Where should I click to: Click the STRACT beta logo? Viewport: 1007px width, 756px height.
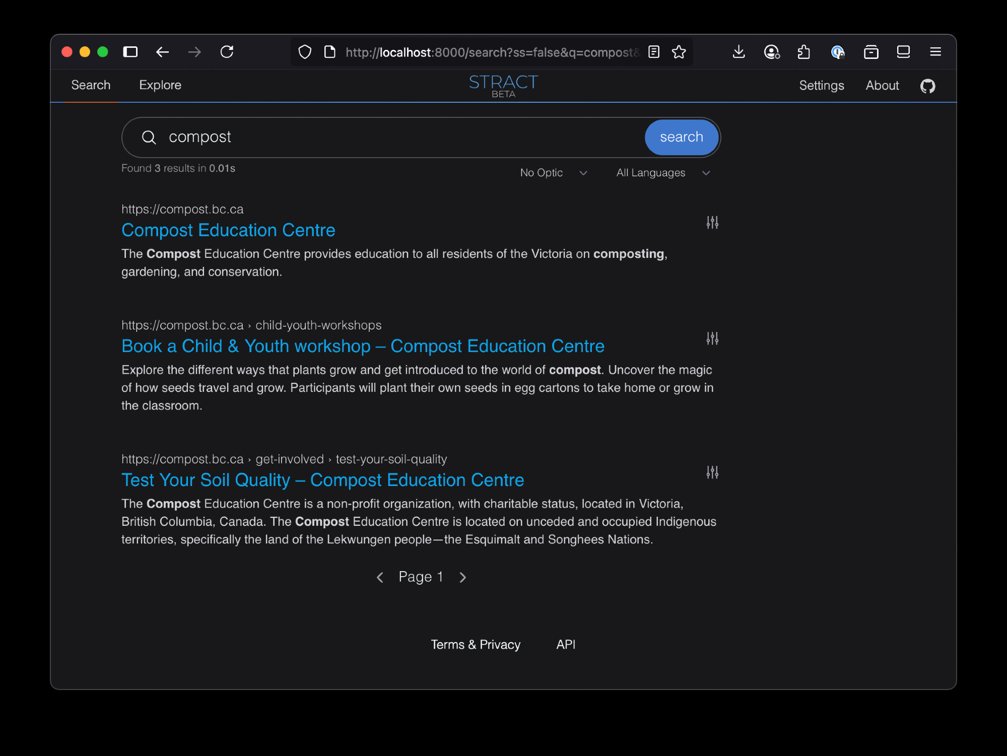coord(503,86)
